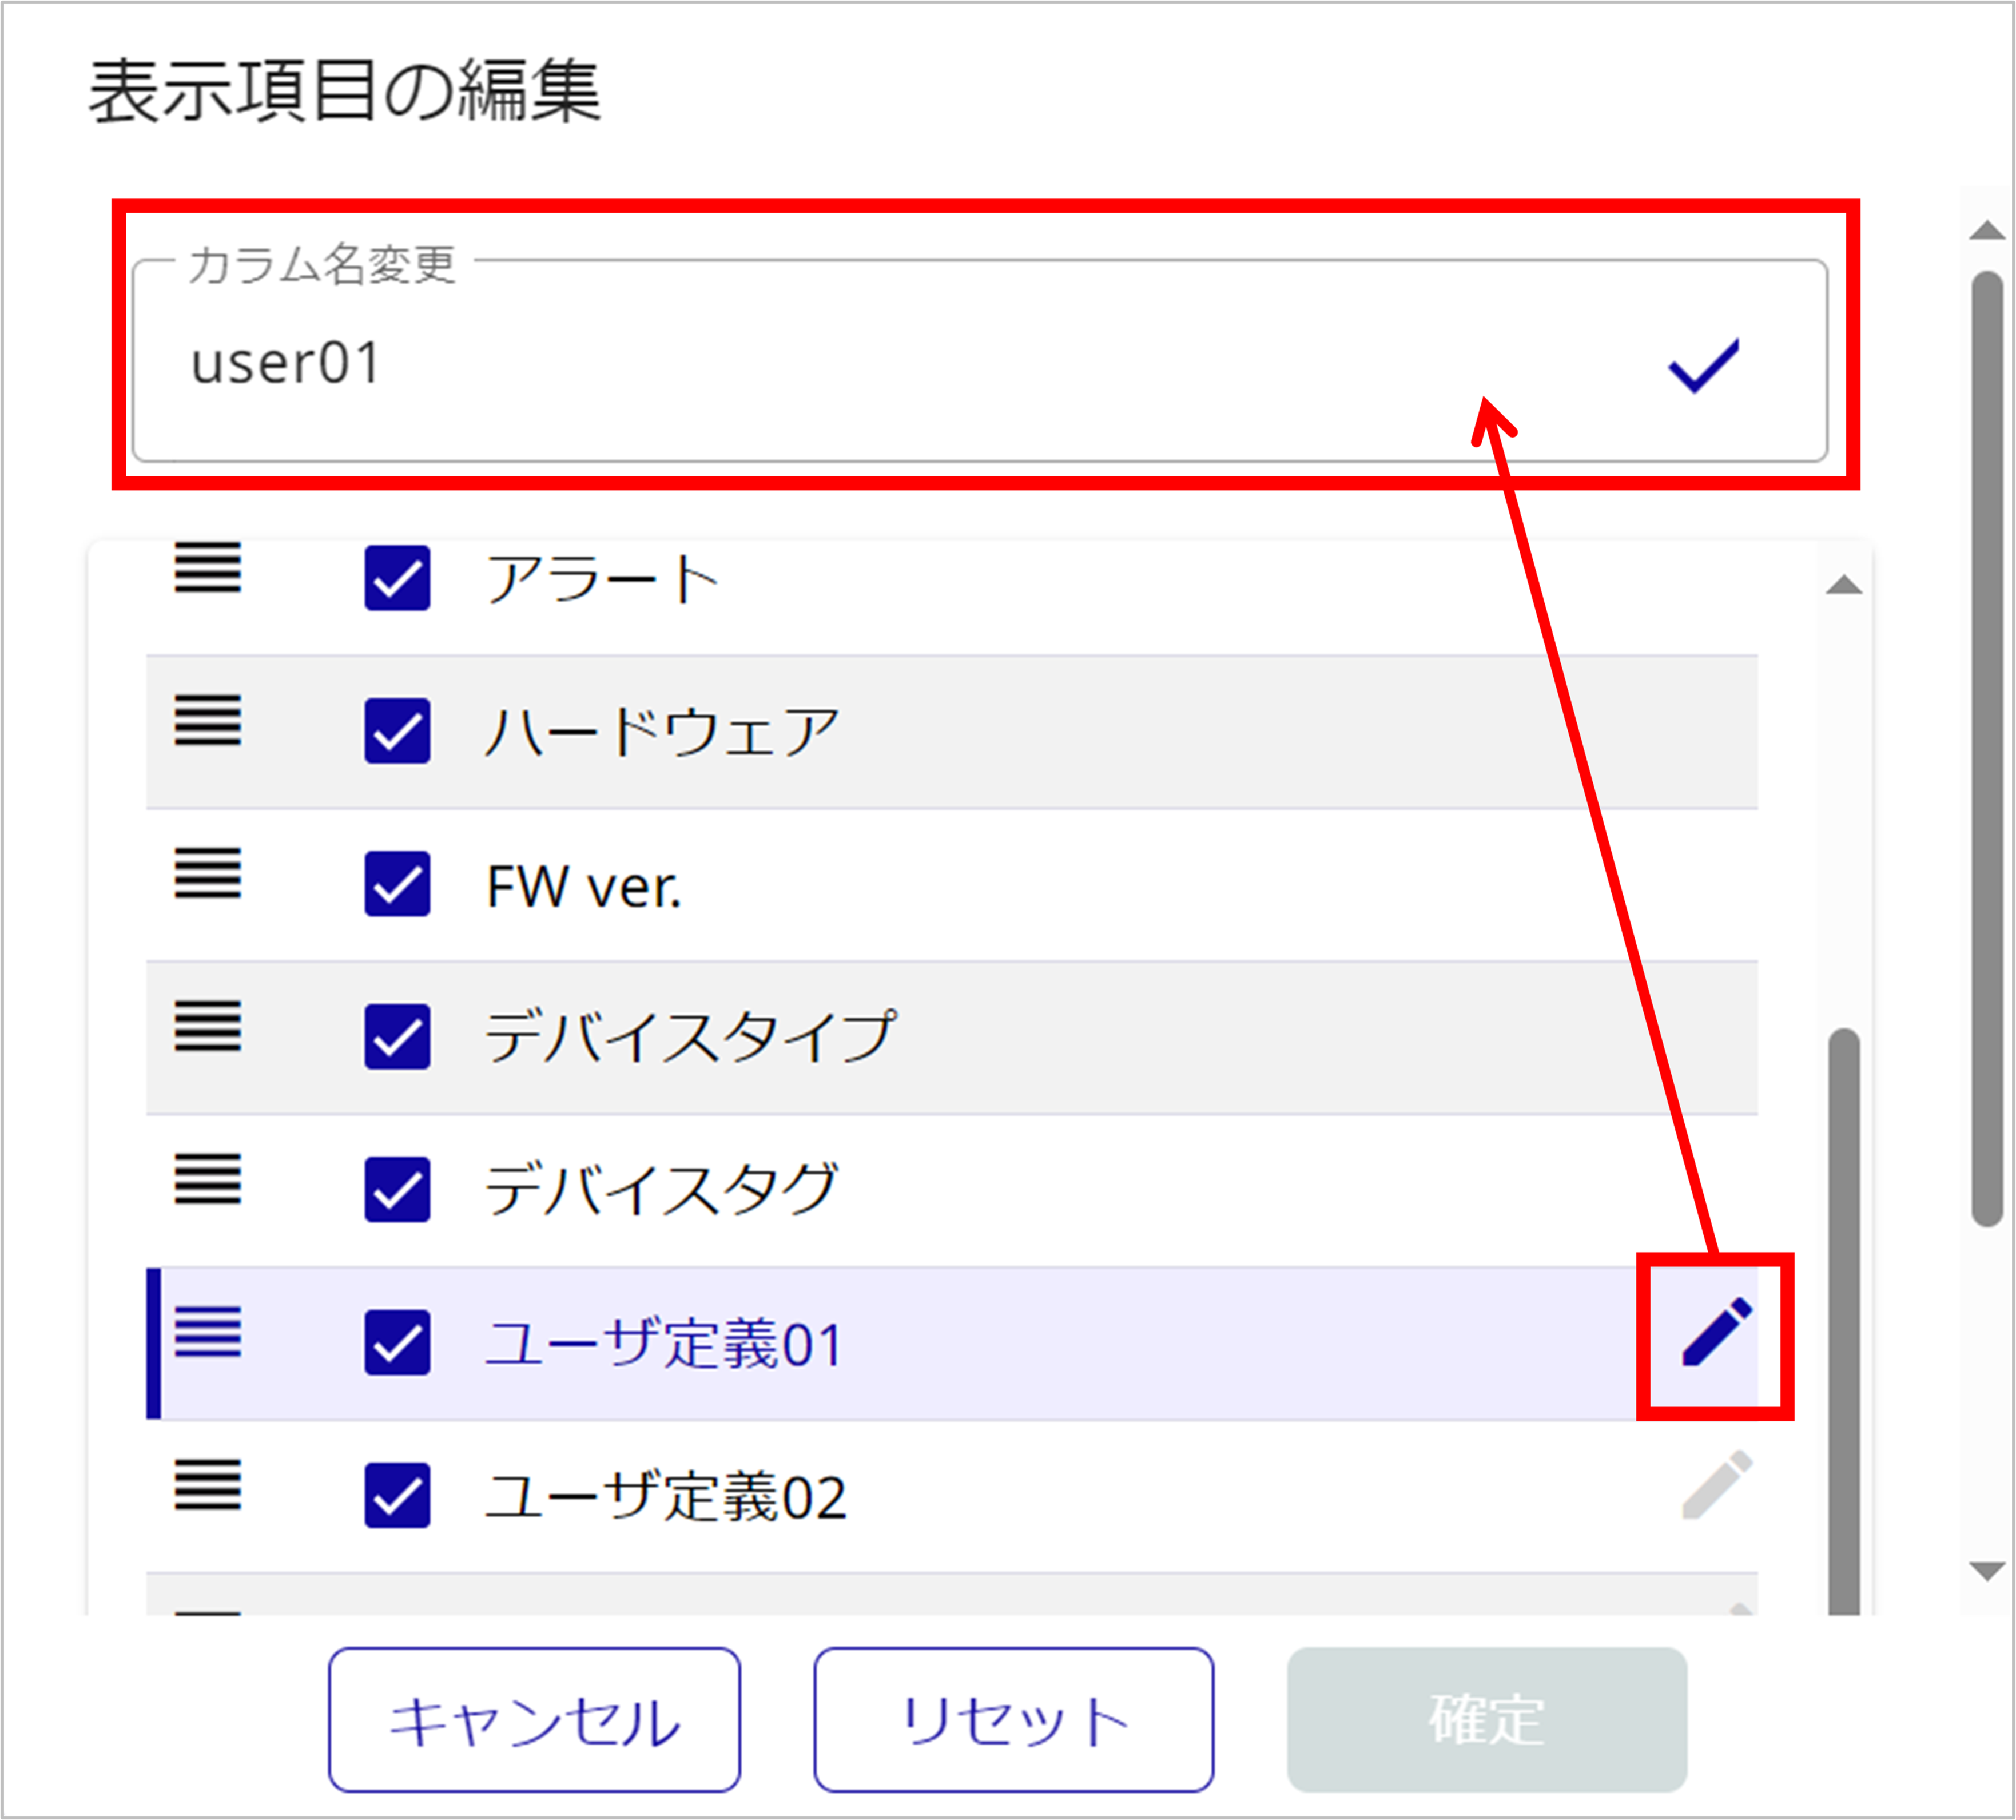Uncheck the FW ver. checkbox
Viewport: 2016px width, 1820px height.
(x=397, y=884)
